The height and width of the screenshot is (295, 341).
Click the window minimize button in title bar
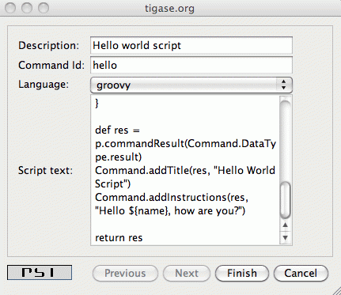(x=27, y=8)
